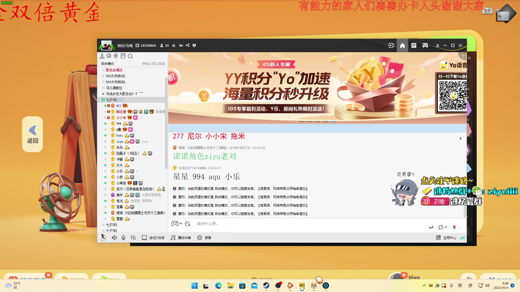This screenshot has height=292, width=520.
Task: Open Windows Start menu on taskbar
Action: click(194, 286)
